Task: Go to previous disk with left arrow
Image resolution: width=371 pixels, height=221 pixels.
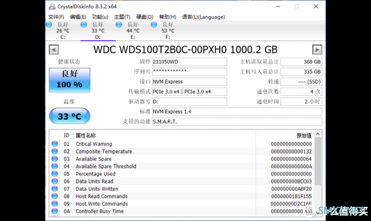Action: click(x=53, y=50)
